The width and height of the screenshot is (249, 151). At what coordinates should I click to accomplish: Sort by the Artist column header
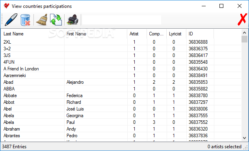click(x=137, y=34)
